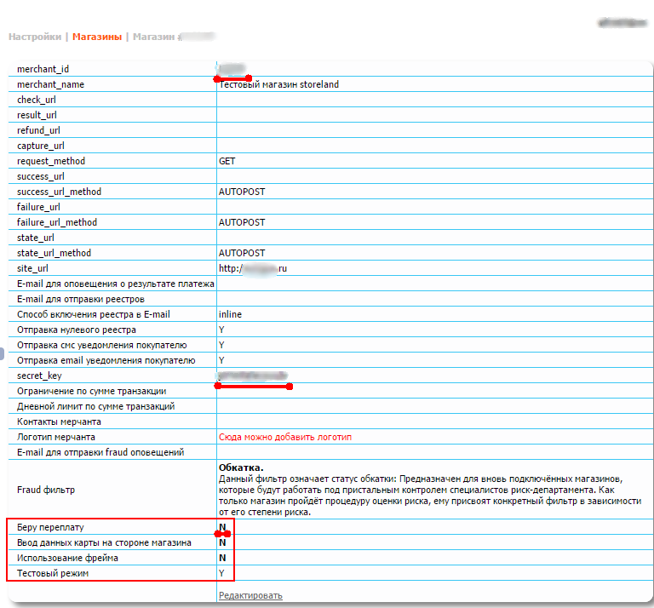654x608 pixels.
Task: Click the N value of Беру переплату
Action: 222,527
